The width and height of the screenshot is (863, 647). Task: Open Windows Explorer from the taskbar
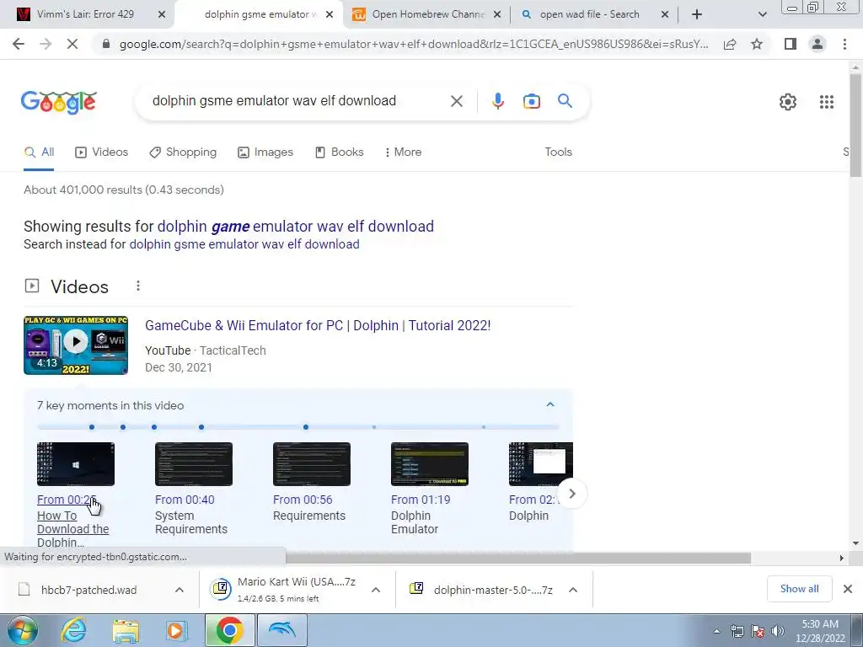(x=126, y=630)
